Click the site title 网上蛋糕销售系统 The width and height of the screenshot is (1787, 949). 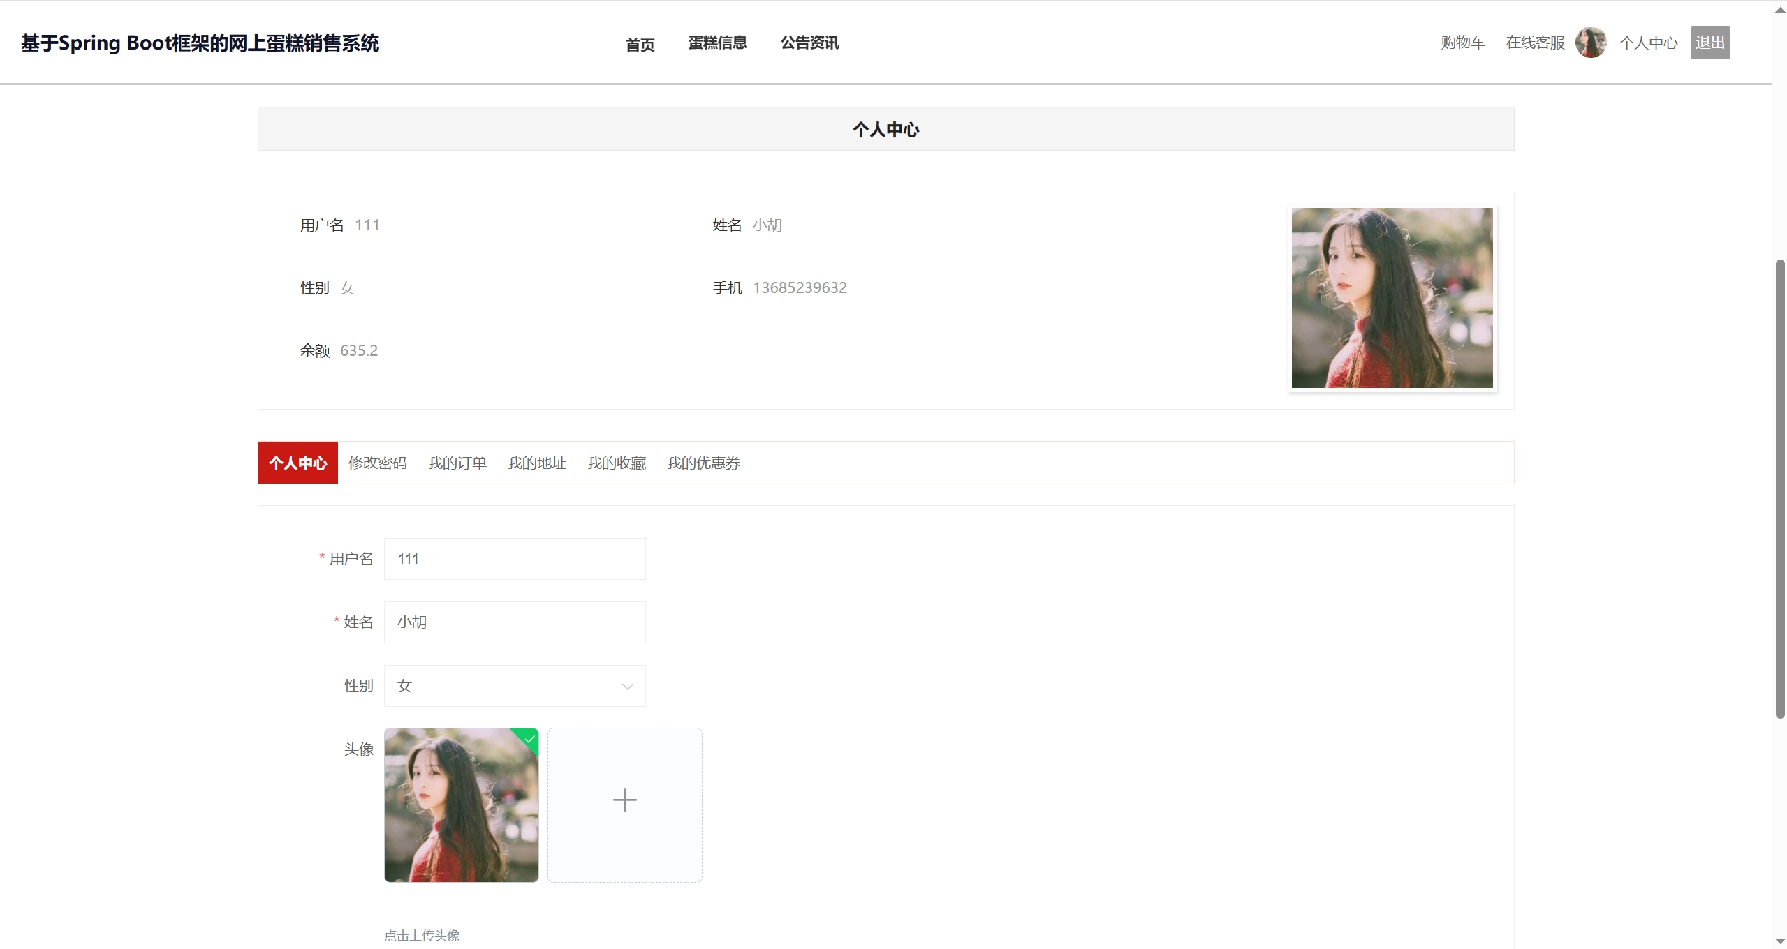click(x=200, y=43)
